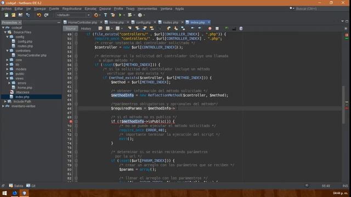Screen dimensions: 351x197
Task: Click the database icon in the editor toolbar
Action: tap(241, 28)
